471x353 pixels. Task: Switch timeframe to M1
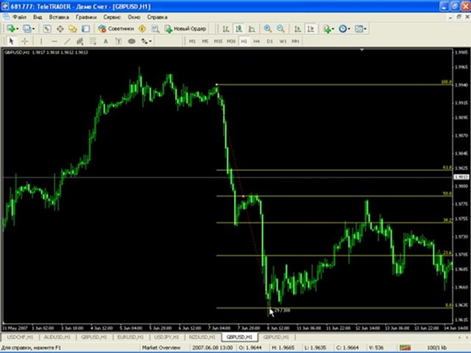[x=192, y=41]
